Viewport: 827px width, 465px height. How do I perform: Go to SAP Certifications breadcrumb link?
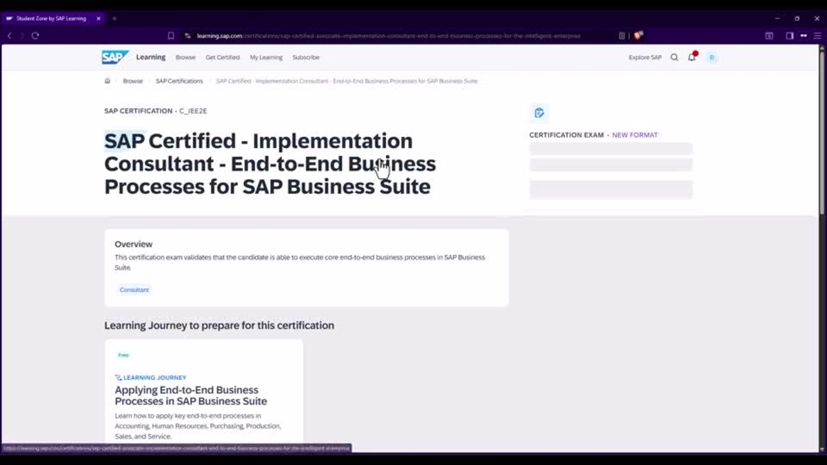(179, 81)
